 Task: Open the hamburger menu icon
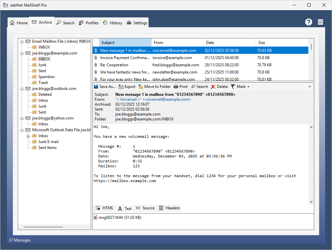320,22
